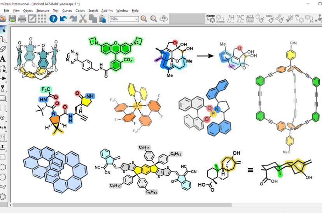Select the octagon cyclooctane ring tool
This screenshot has width=322, height=213.
[x=3, y=177]
